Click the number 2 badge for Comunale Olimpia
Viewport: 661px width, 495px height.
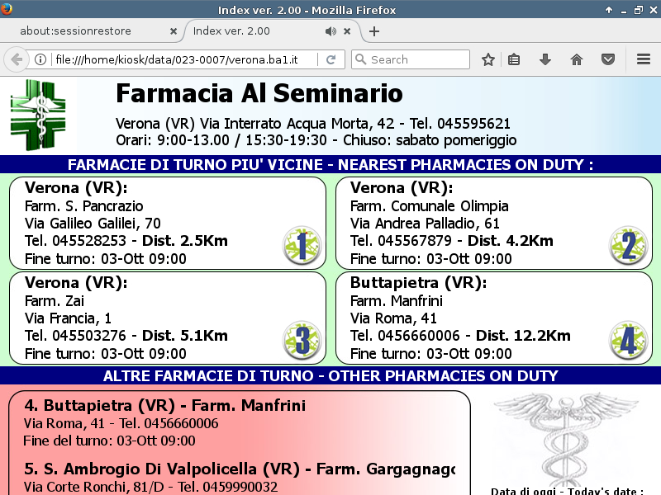[627, 246]
